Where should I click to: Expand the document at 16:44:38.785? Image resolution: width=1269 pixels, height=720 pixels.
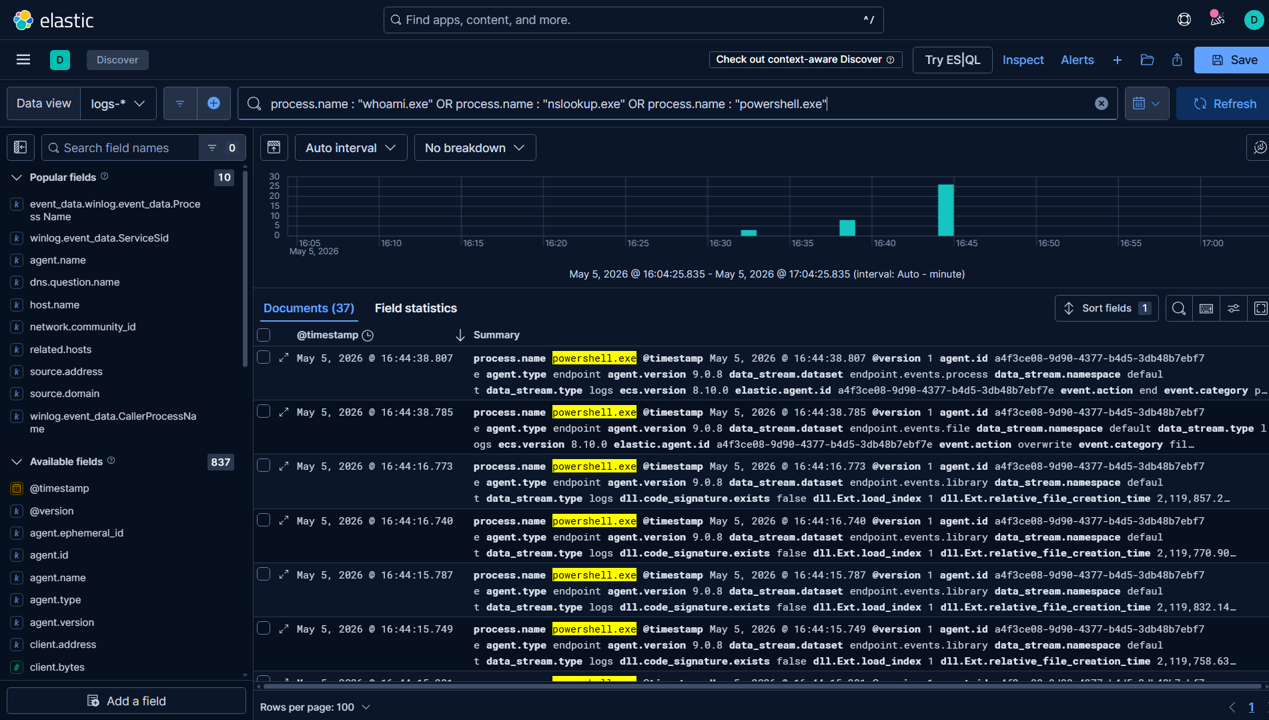pyautogui.click(x=284, y=412)
